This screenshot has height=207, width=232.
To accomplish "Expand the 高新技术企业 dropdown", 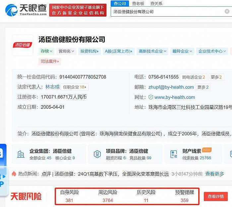I will pos(152,51).
